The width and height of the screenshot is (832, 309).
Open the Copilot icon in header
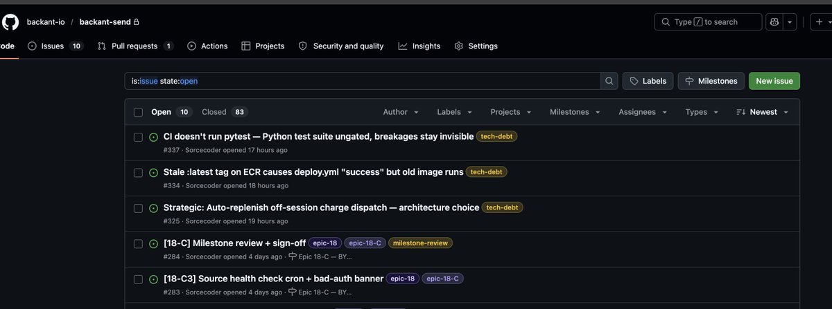774,22
